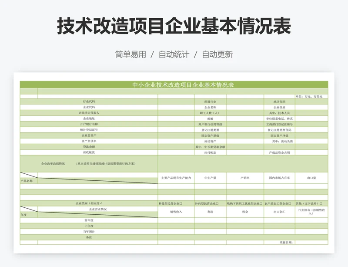Select the 销售收入 column header
This screenshot has height=267, width=348.
[x=176, y=212]
